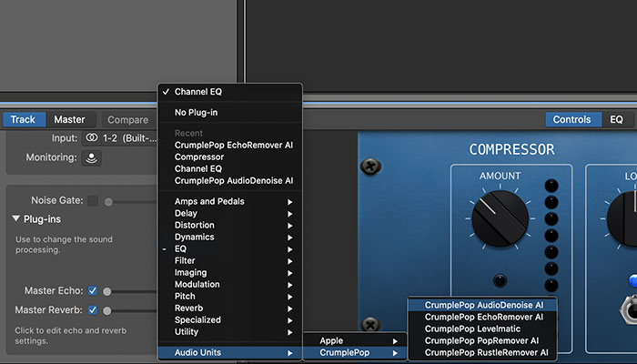The width and height of the screenshot is (637, 364).
Task: Collapse the Plug-ins section
Action: click(x=15, y=219)
